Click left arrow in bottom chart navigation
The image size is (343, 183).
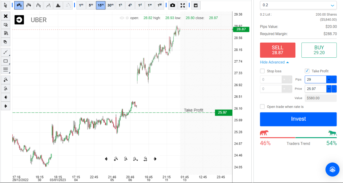pyautogui.click(x=106, y=159)
